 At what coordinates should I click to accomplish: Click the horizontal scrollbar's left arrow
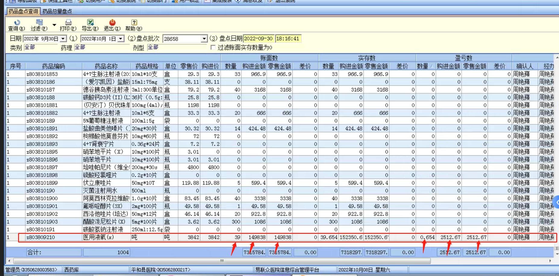tap(9, 261)
